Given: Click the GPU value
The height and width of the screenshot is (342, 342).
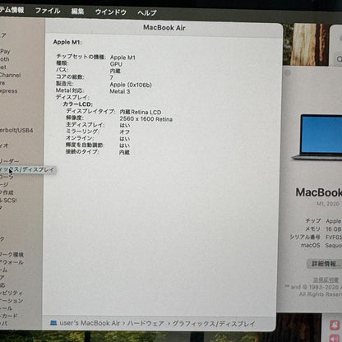Looking at the screenshot, I should 116,64.
